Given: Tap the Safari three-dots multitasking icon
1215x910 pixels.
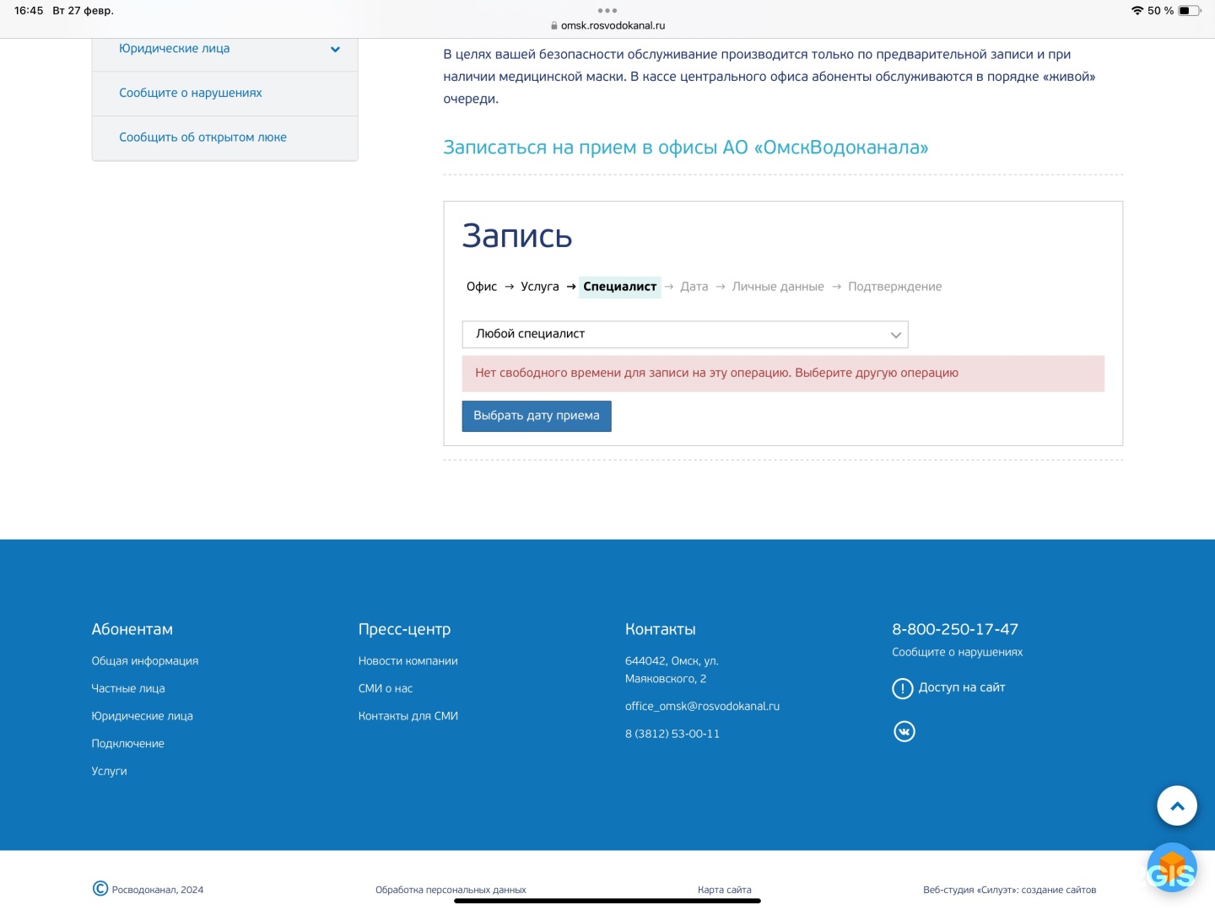Looking at the screenshot, I should (x=607, y=10).
